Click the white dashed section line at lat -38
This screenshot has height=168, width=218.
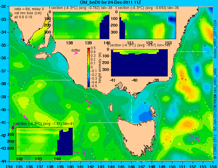(56, 80)
